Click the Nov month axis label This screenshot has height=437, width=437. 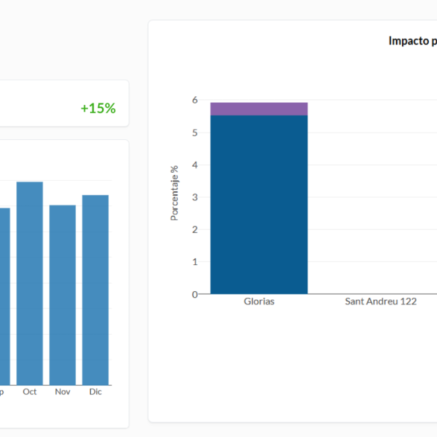tap(63, 391)
